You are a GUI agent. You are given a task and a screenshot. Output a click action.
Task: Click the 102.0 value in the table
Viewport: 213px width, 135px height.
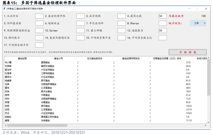189,106
